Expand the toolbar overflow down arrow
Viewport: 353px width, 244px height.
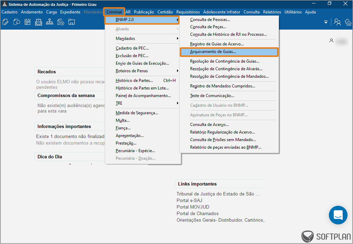point(325,22)
